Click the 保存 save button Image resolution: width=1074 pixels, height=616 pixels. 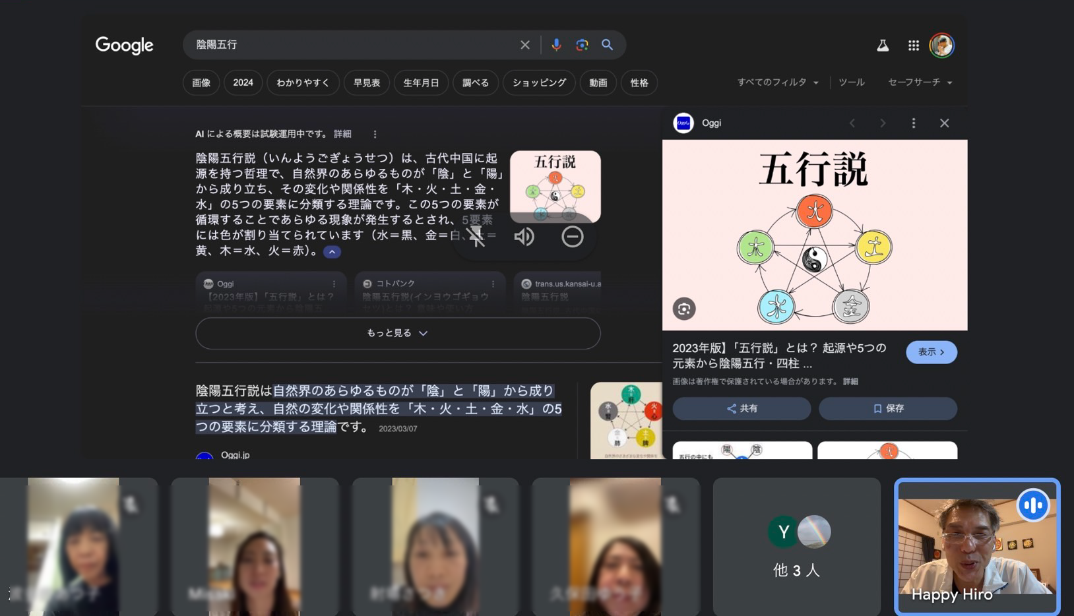[887, 408]
